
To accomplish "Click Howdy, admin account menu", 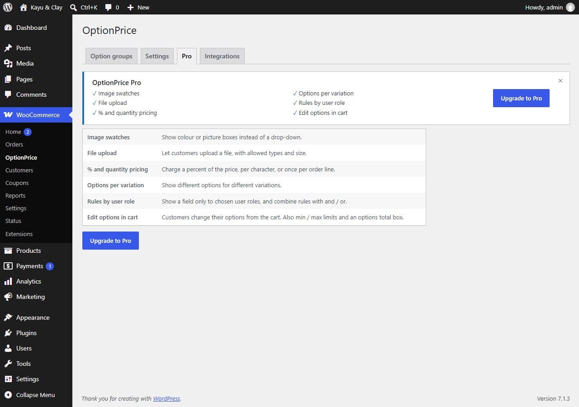I will coord(550,7).
